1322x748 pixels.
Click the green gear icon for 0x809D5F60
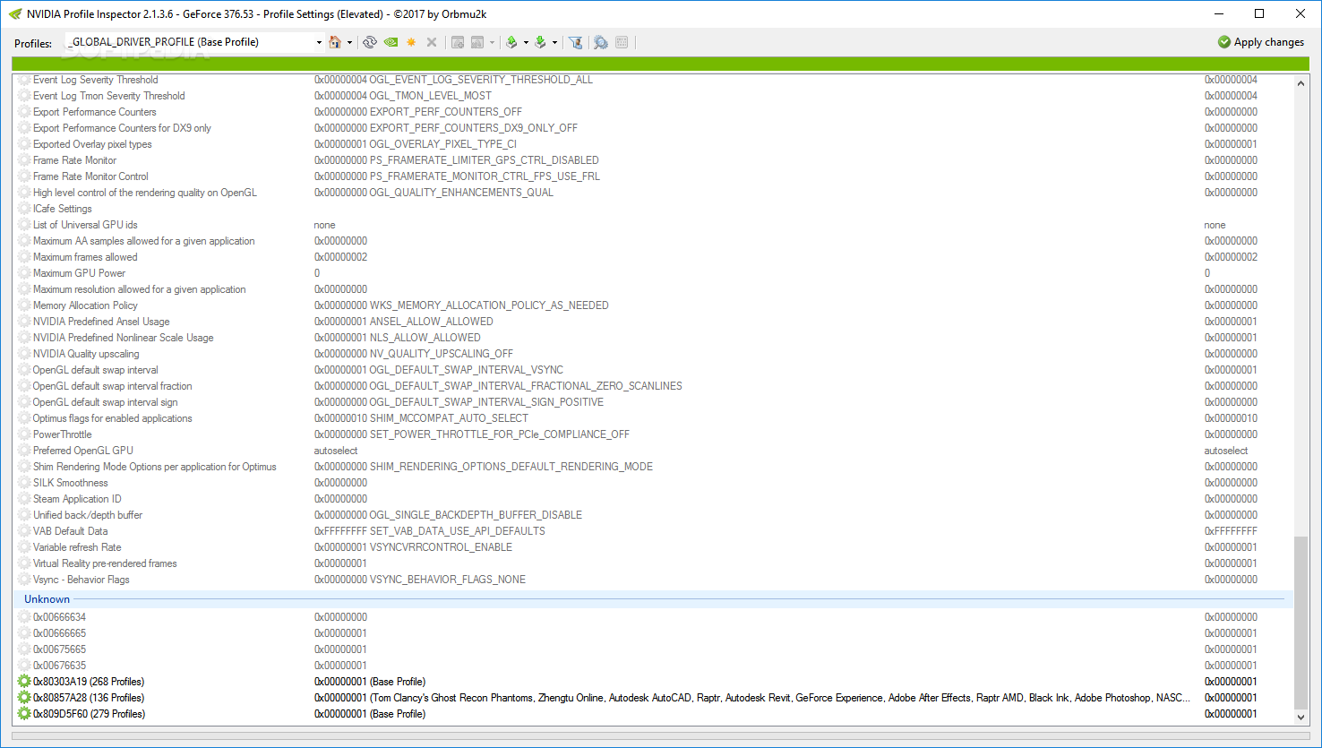(24, 714)
